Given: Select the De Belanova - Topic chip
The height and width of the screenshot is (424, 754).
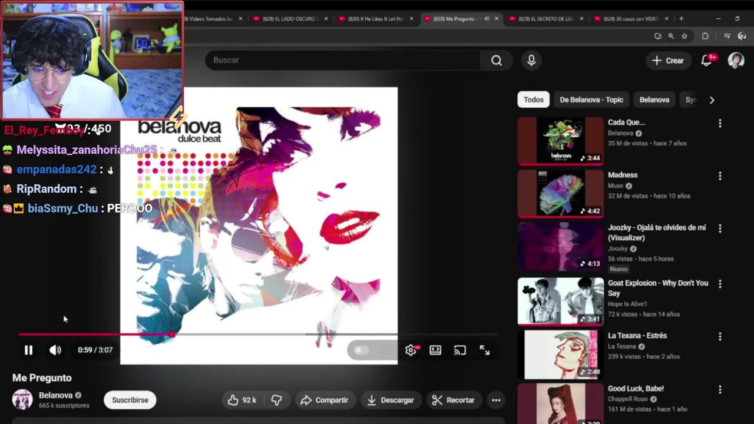Looking at the screenshot, I should (591, 100).
